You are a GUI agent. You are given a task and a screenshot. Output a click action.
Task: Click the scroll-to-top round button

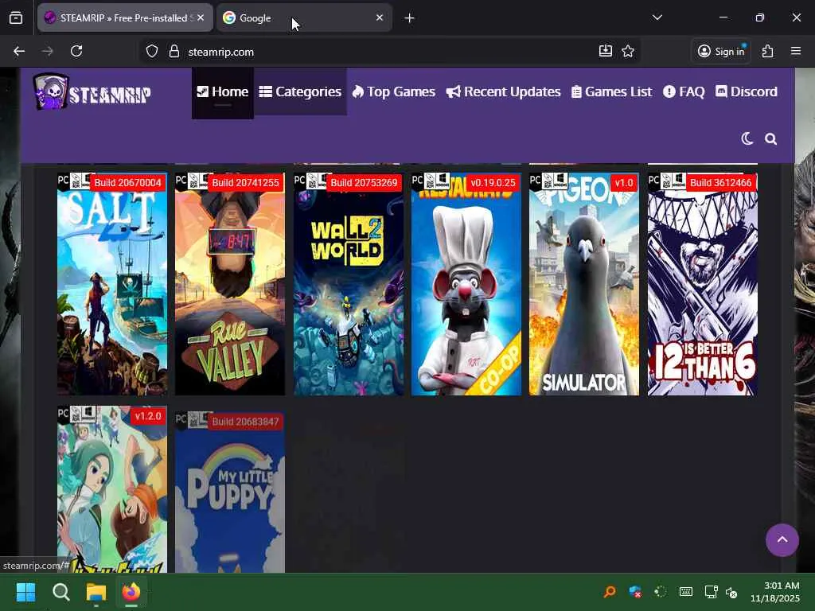pyautogui.click(x=782, y=540)
